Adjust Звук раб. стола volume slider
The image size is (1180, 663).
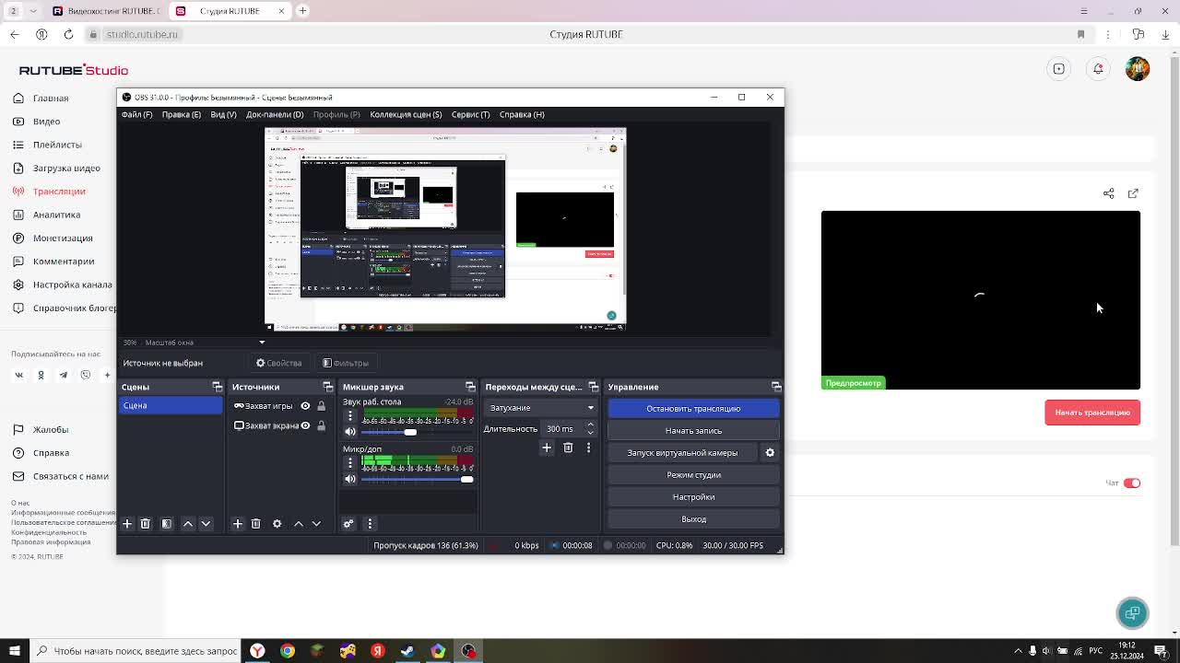click(416, 432)
